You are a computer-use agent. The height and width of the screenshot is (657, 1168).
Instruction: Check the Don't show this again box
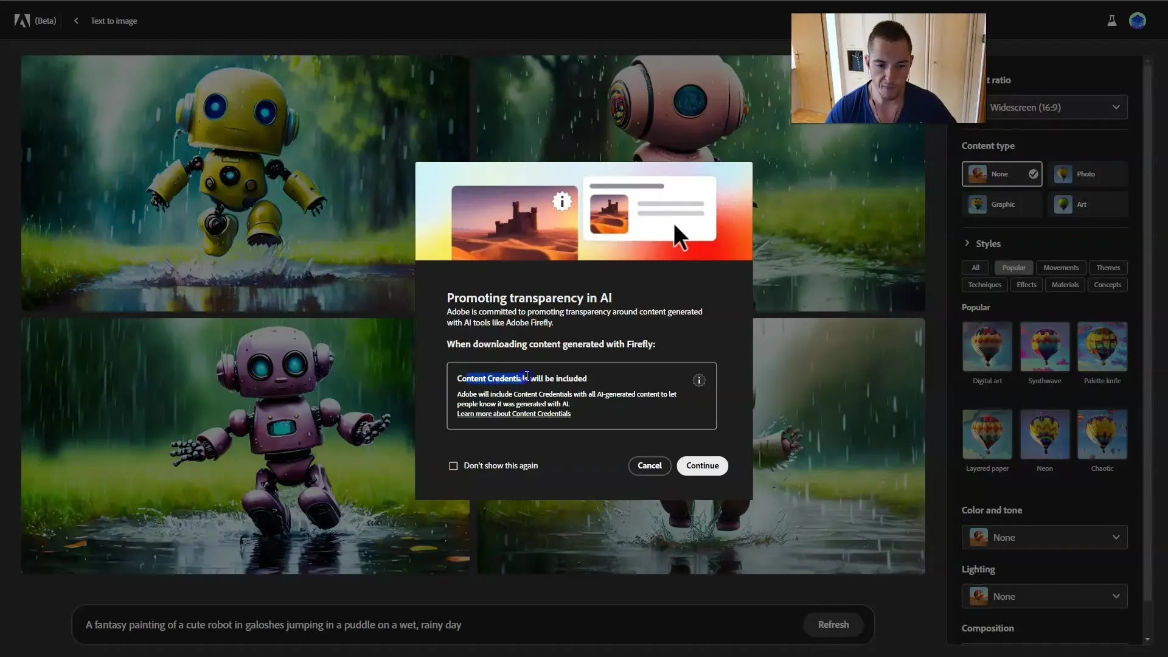pyautogui.click(x=453, y=465)
